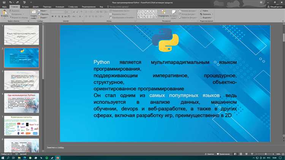
Task: Click Заменить to replace text
Action: [x=206, y=14]
